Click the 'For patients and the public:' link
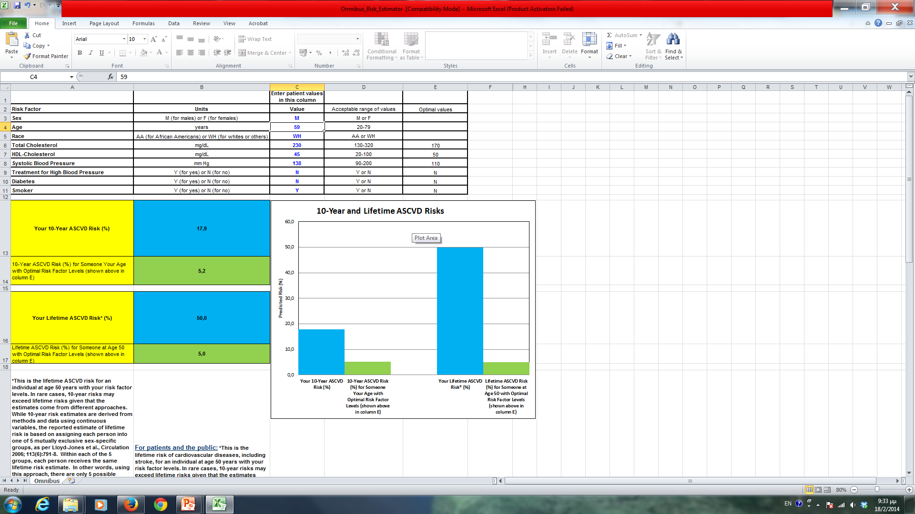The height and width of the screenshot is (514, 915). 176,447
